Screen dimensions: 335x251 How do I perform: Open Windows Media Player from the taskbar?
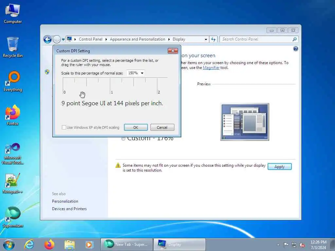pyautogui.click(x=89, y=244)
